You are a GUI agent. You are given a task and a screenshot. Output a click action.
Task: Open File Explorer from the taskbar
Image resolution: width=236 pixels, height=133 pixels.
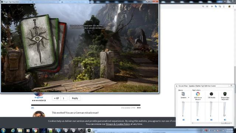pos(20,130)
